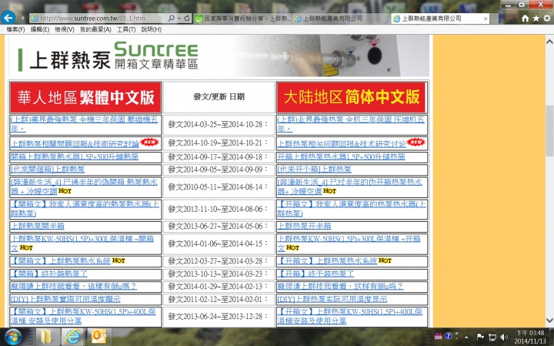This screenshot has height=346, width=554.
Task: Click date text 發文2014-10-19~至2014-10-21
Action: [x=216, y=143]
